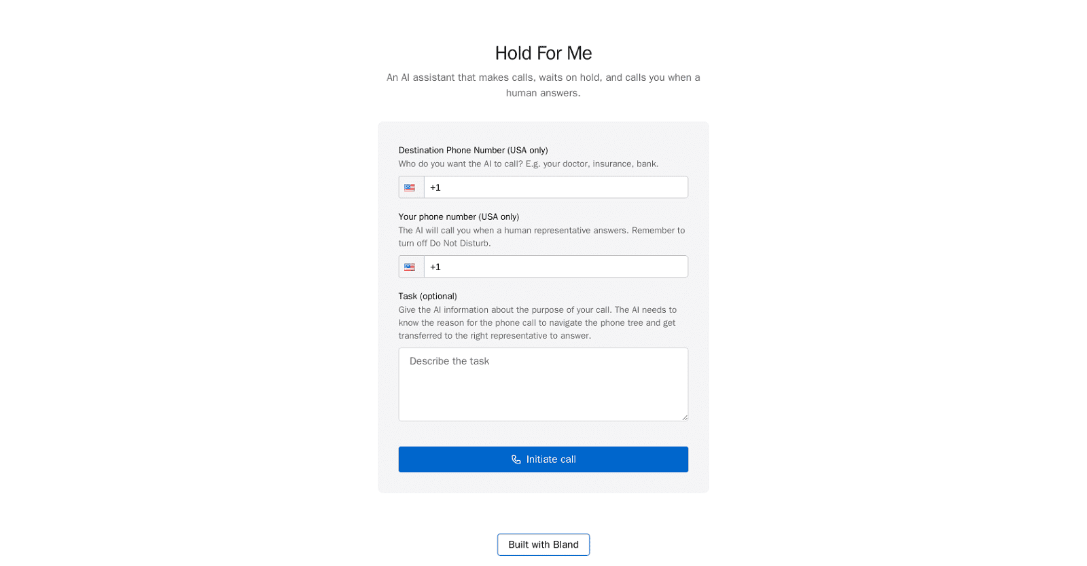The width and height of the screenshot is (1087, 566).
Task: Click the Hold For Me heading
Action: tap(543, 53)
